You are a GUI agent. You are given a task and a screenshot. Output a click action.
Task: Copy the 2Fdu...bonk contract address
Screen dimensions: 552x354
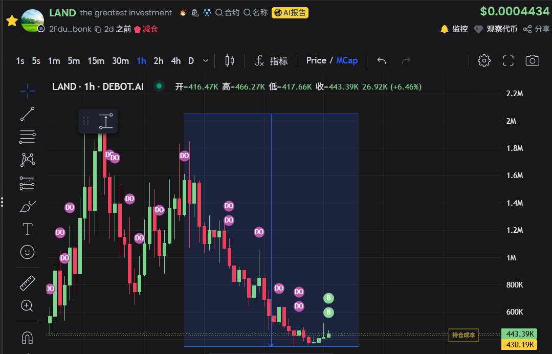pos(98,30)
